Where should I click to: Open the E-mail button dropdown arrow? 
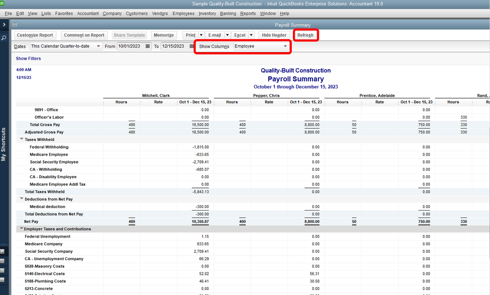[228, 35]
